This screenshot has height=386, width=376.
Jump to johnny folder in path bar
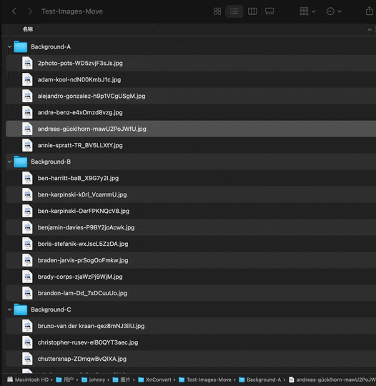coord(94,380)
